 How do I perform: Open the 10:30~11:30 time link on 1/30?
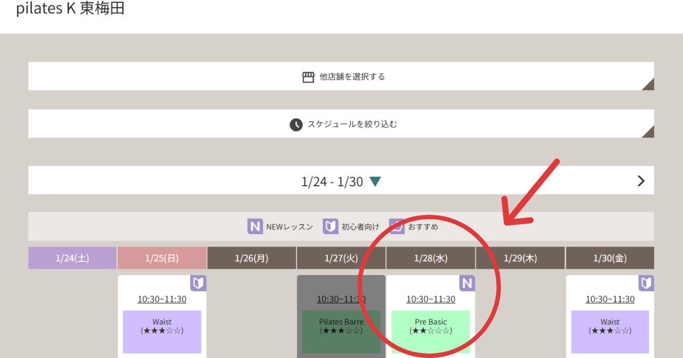coord(610,299)
